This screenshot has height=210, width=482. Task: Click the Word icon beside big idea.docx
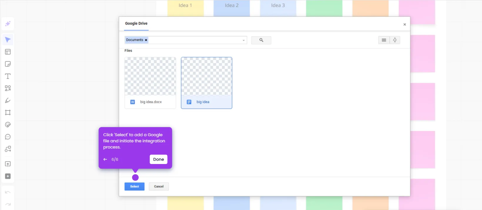tap(133, 102)
